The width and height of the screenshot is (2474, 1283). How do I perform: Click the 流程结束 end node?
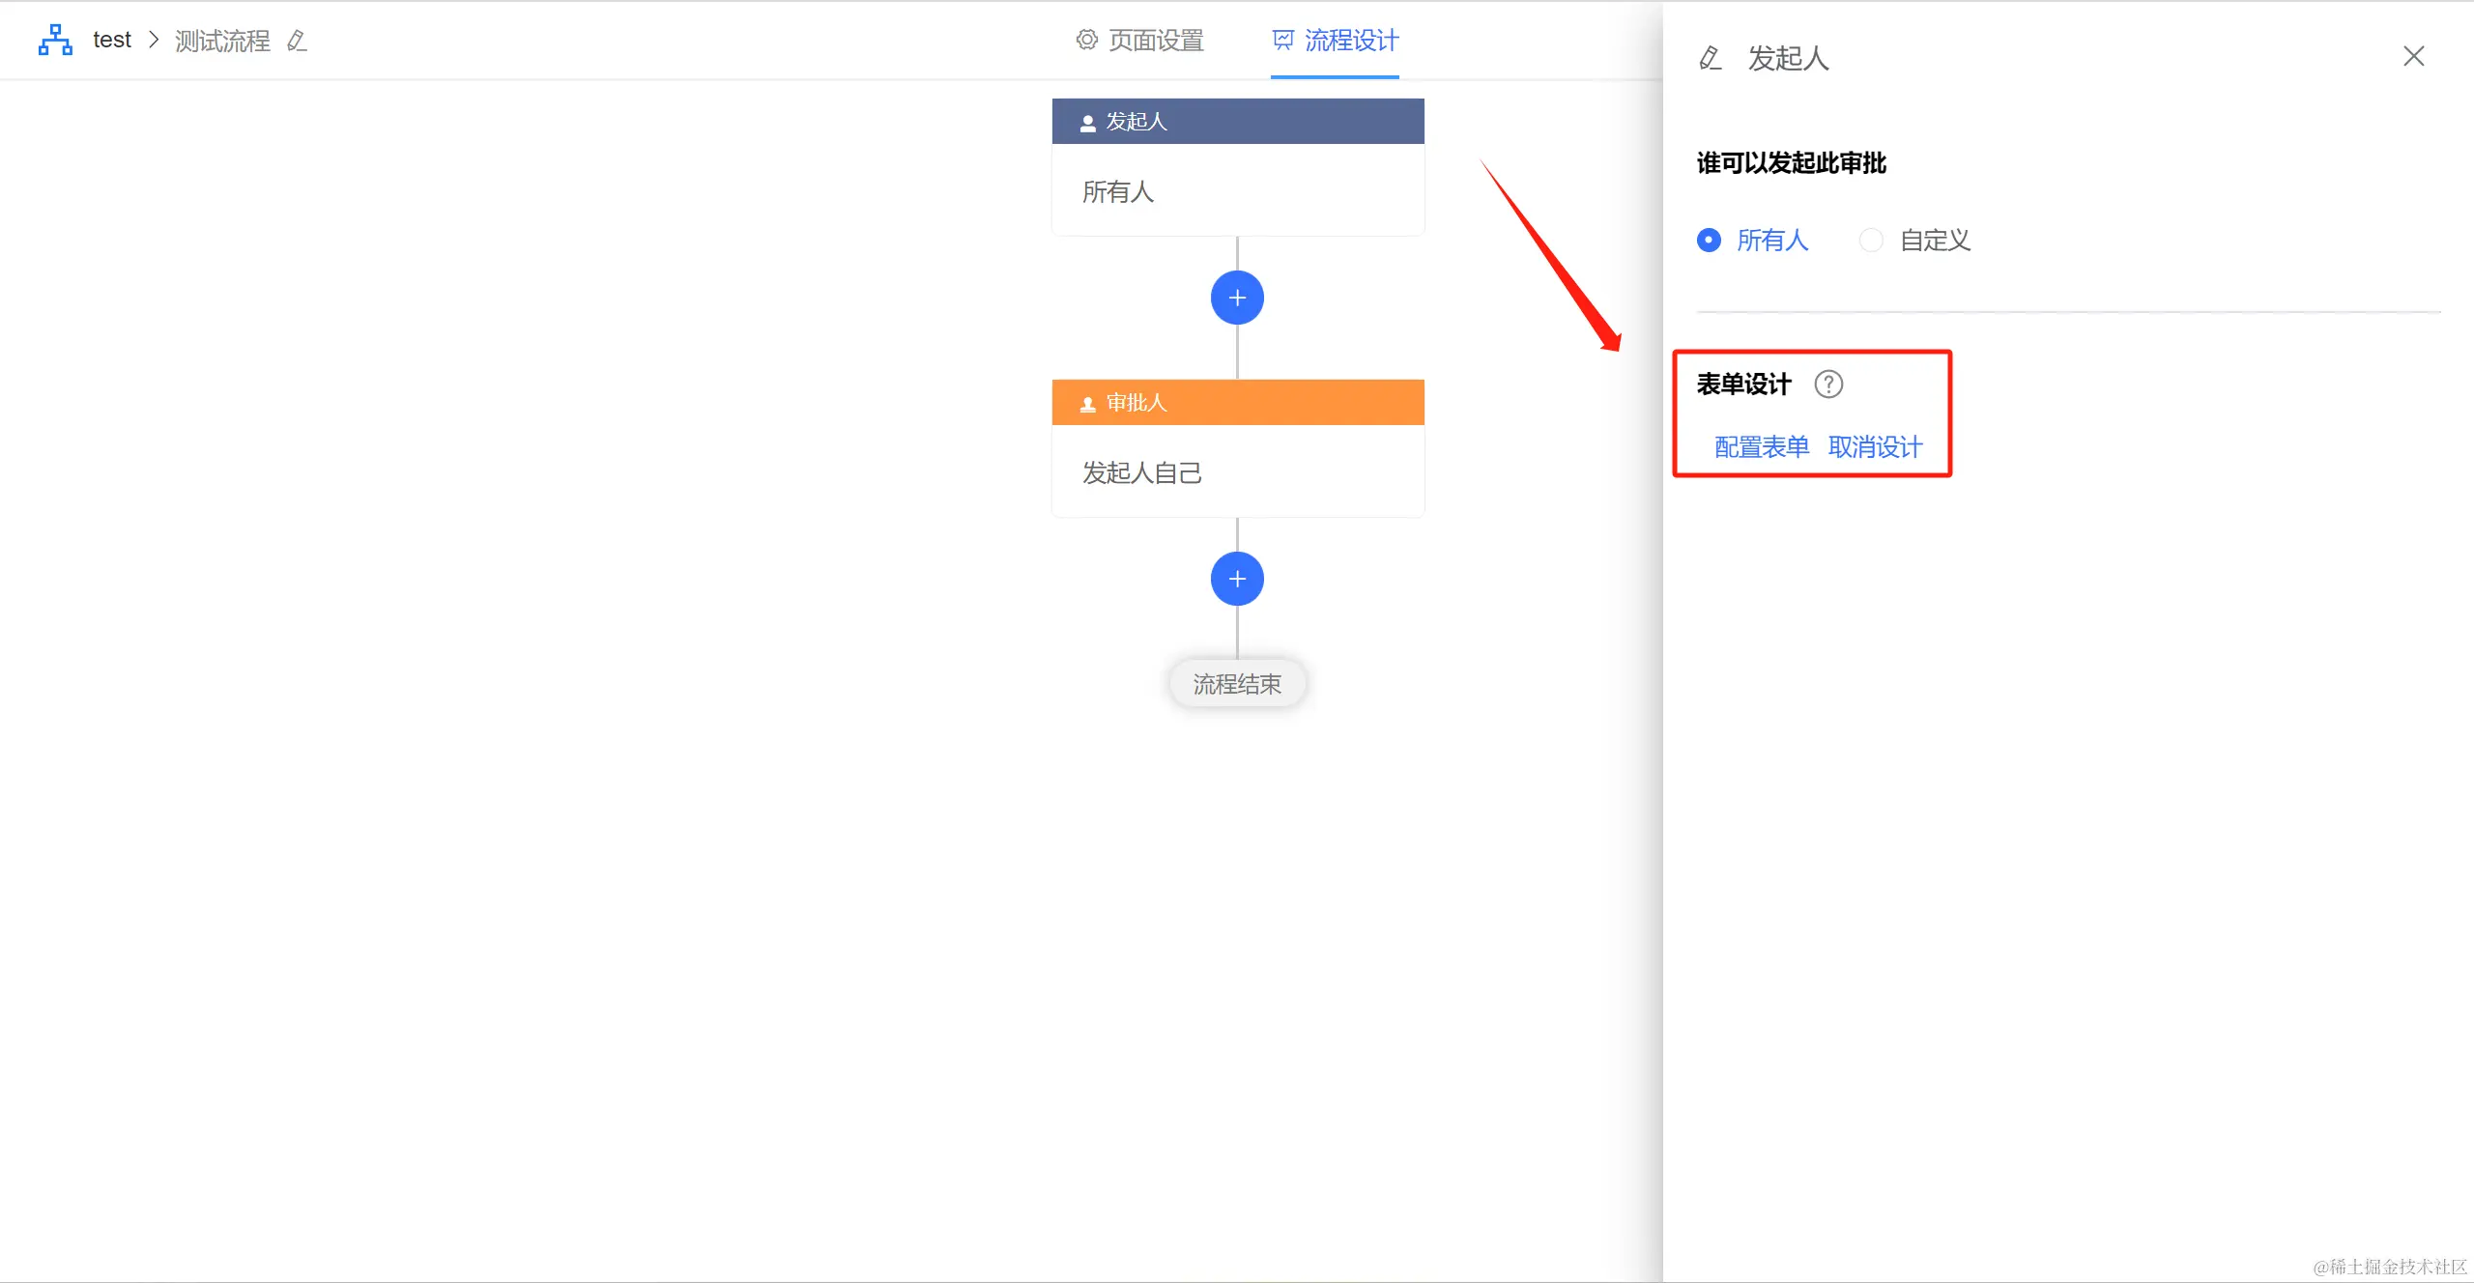pyautogui.click(x=1237, y=684)
